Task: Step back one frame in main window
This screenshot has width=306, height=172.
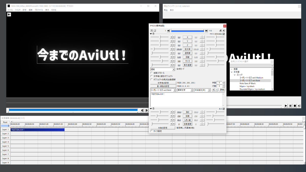Action: click(x=142, y=110)
